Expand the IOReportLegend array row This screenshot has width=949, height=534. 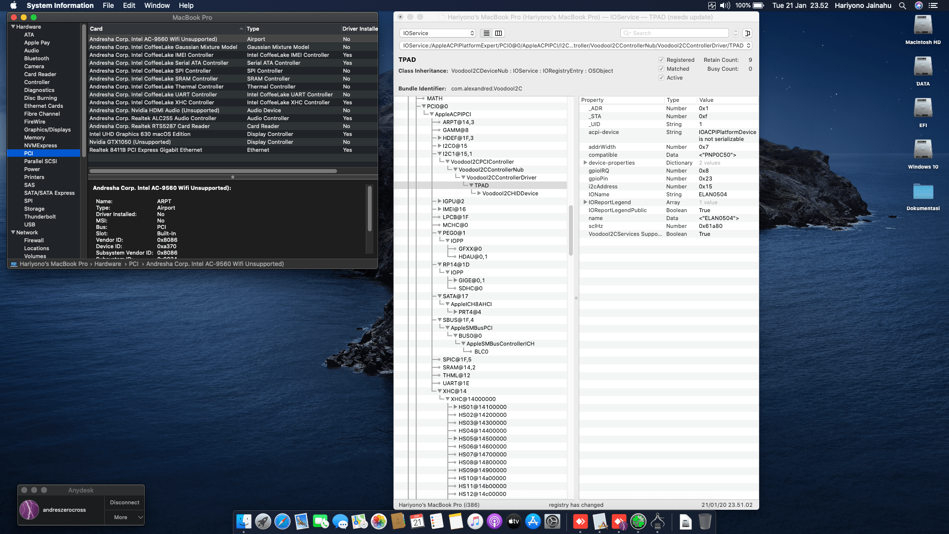(x=585, y=202)
